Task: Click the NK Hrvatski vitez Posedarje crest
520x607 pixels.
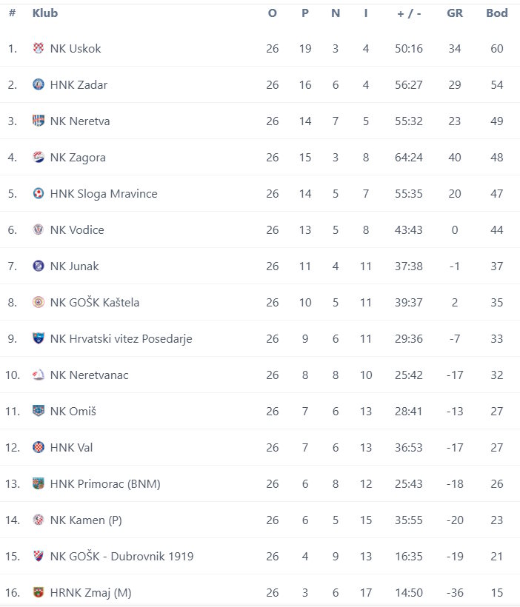Action: [38, 338]
